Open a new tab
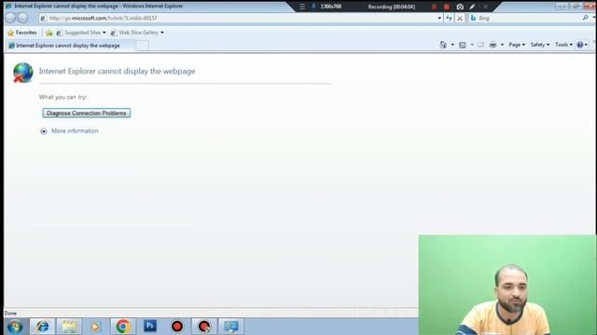 pos(143,46)
